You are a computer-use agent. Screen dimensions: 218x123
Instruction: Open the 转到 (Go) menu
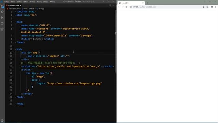pyautogui.click(x=32, y=2)
